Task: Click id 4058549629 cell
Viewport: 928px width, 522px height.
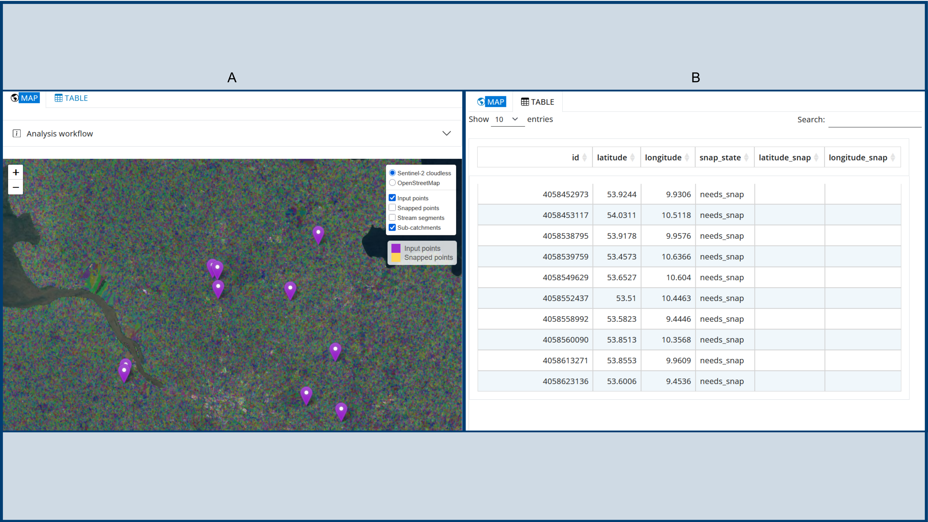Action: [535, 277]
